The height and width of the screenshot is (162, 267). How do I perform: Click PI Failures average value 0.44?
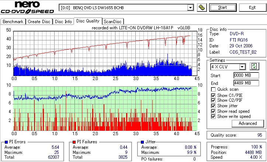124,147
